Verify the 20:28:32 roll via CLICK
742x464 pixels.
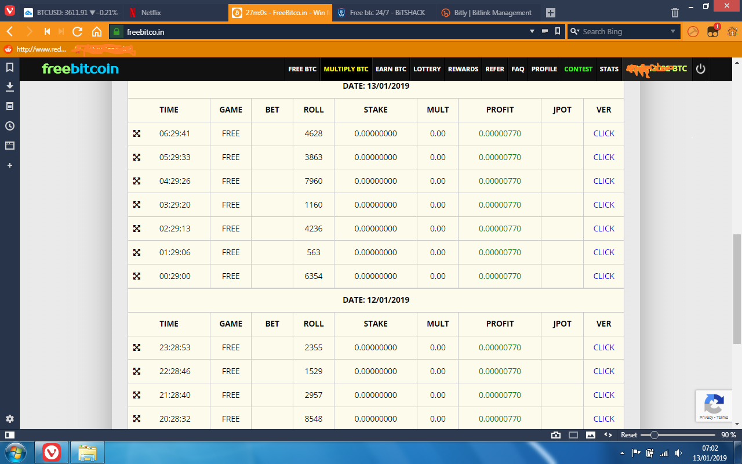tap(603, 419)
